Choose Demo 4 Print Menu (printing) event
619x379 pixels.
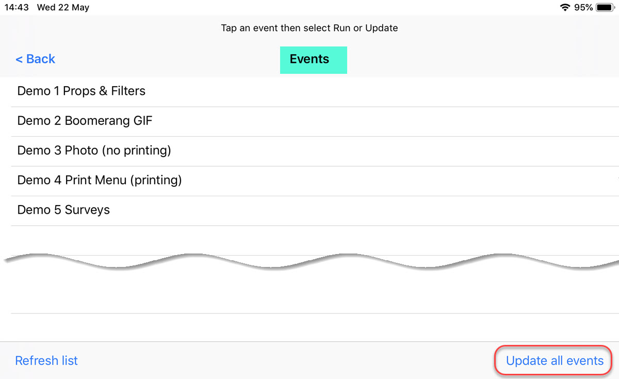[315, 181]
